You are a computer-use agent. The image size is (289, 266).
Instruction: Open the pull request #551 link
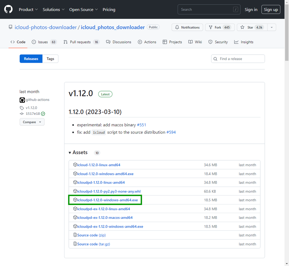click(x=141, y=125)
